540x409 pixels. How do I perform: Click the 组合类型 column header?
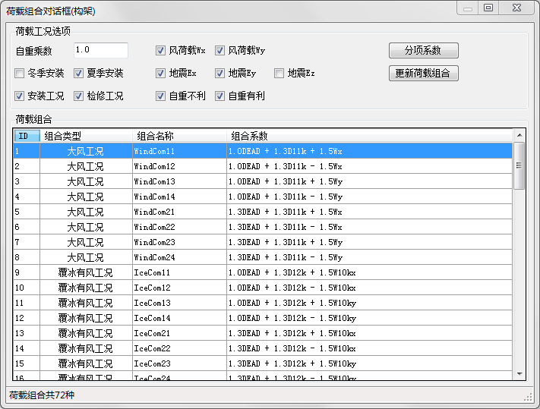pyautogui.click(x=85, y=136)
